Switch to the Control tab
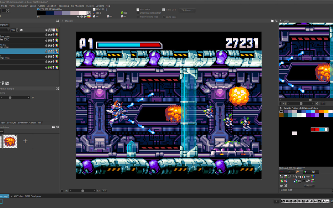Screen dimensions: 333x208 [32, 123]
